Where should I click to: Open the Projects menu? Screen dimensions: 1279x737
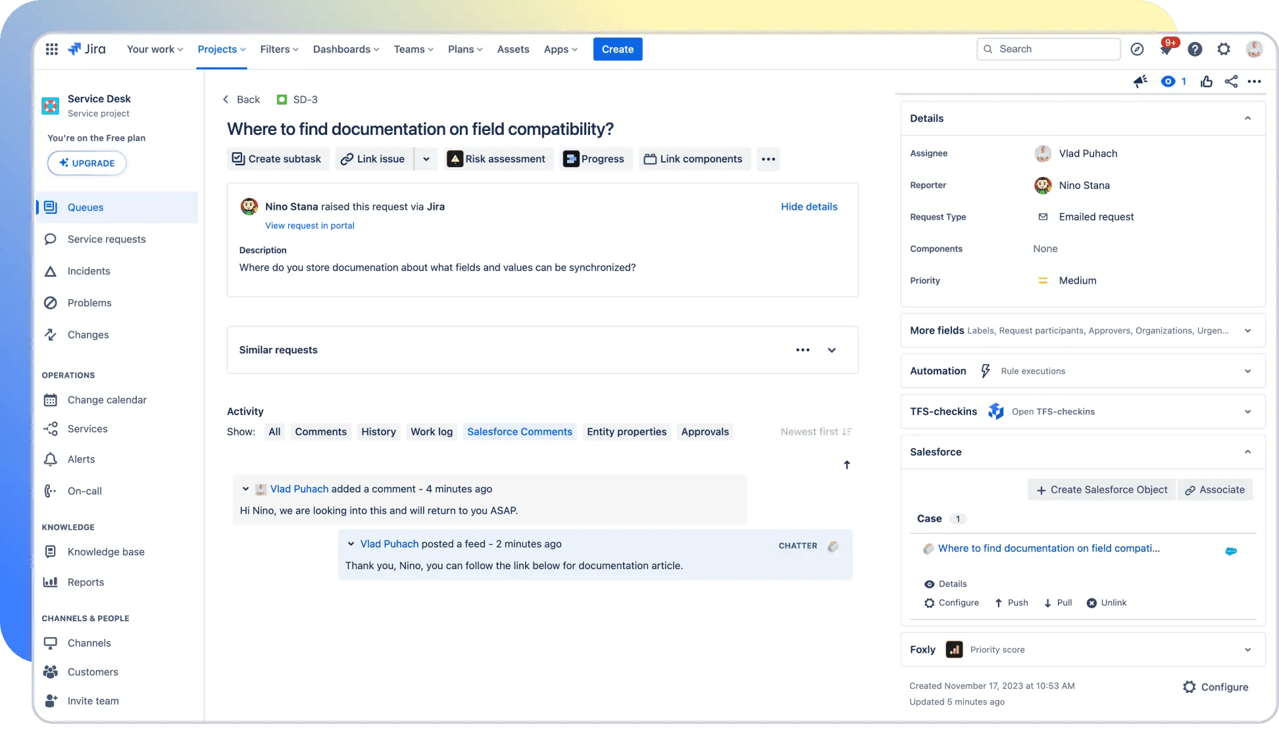[x=221, y=49]
